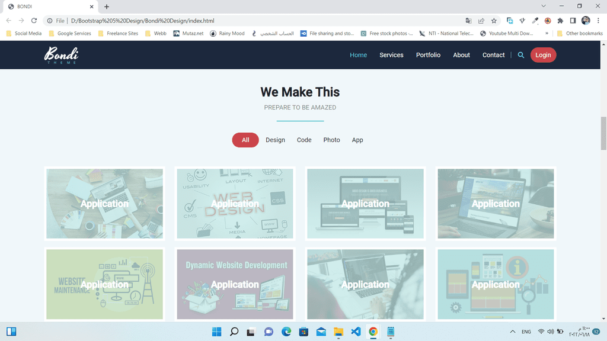Open a new browser tab
This screenshot has width=607, height=341.
tap(107, 7)
